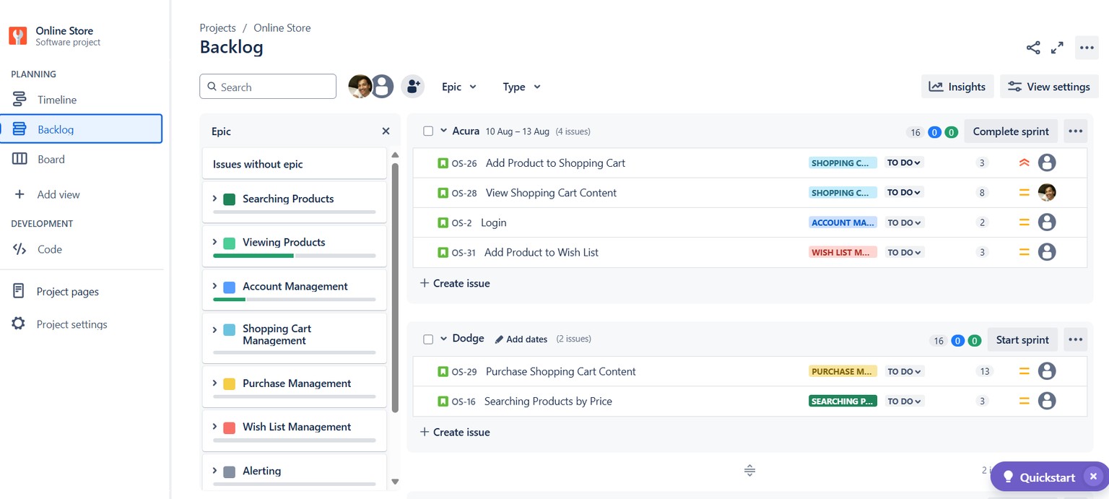Click the Start sprint button for Dodge

coord(1022,340)
